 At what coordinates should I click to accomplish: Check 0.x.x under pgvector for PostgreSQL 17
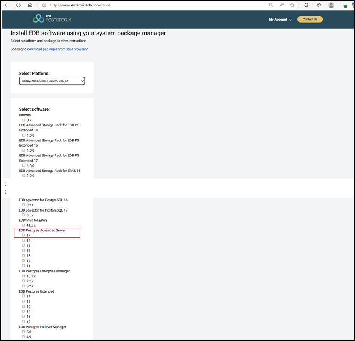pos(23,215)
